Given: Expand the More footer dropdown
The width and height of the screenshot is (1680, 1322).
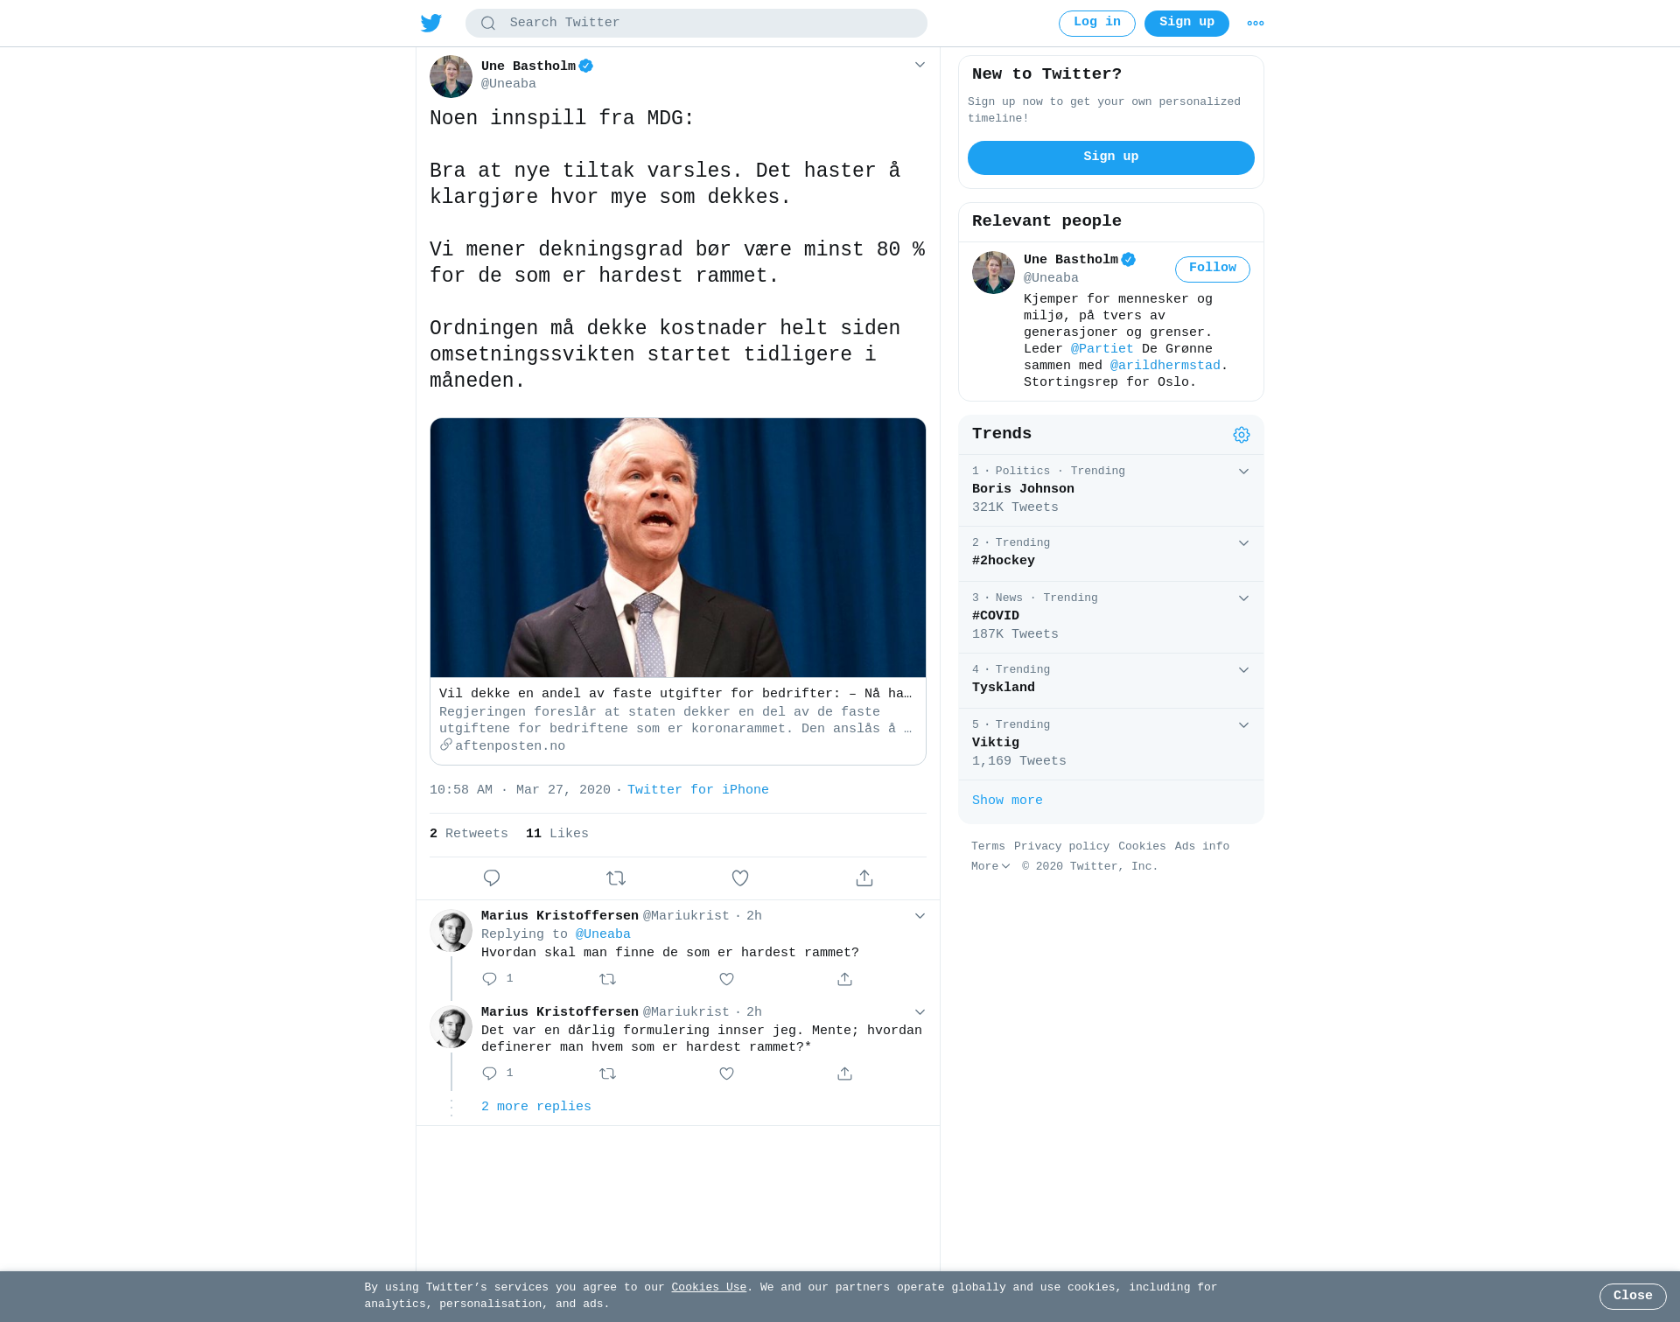Looking at the screenshot, I should pos(990,866).
